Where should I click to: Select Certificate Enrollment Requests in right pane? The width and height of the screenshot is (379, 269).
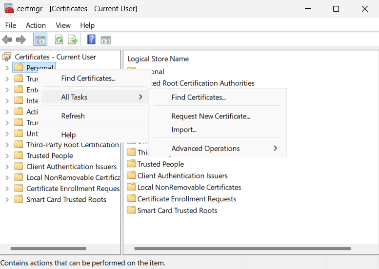coord(187,199)
